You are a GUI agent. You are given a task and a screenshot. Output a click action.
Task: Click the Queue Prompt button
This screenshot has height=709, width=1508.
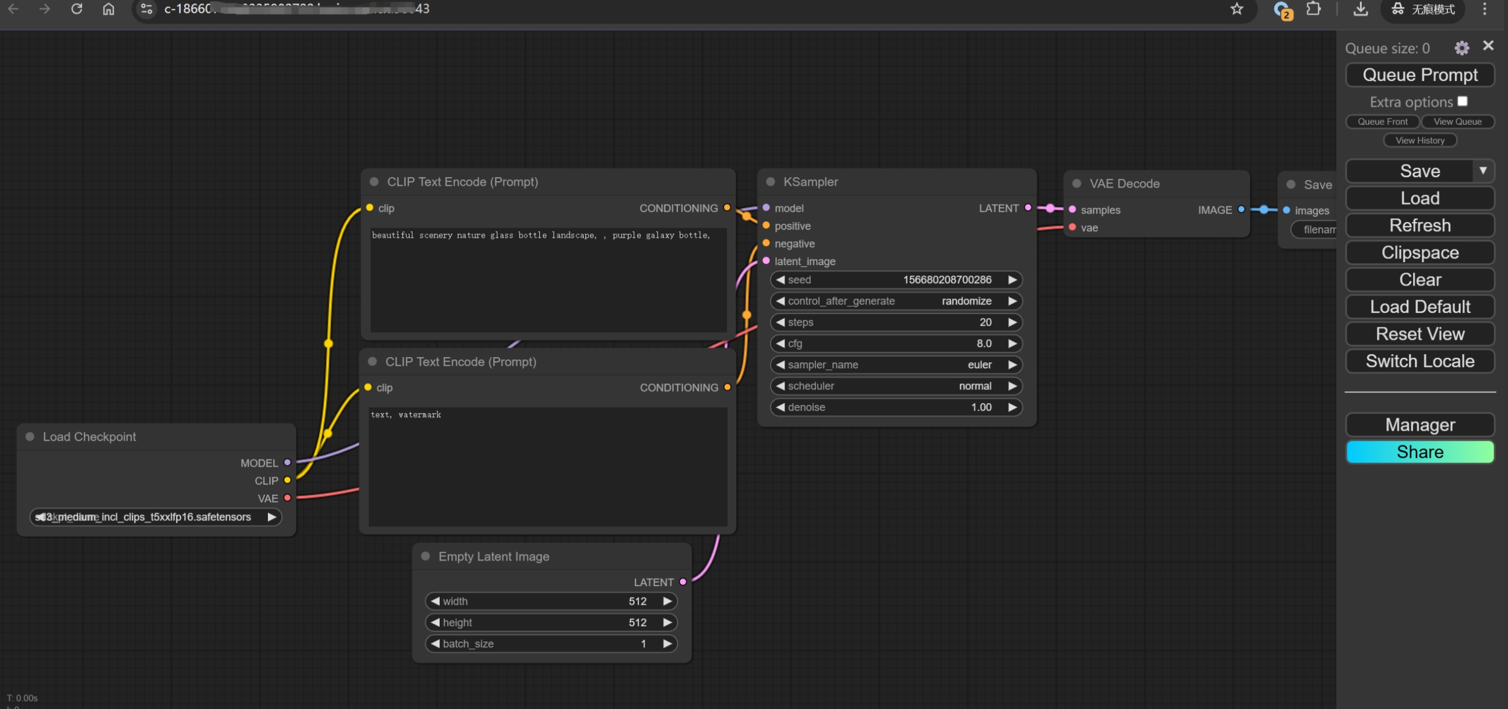(1419, 75)
